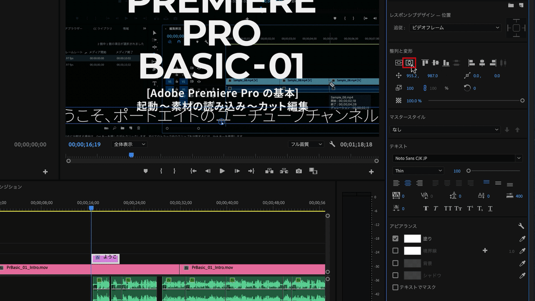This screenshot has width=535, height=301.
Task: Left align the text
Action: (396, 183)
